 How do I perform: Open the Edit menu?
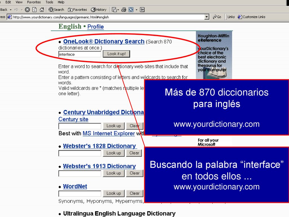(8, 2)
